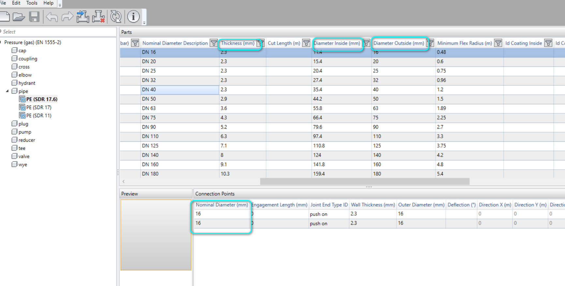Screen dimensions: 565x286
Task: Select the valve category in tree
Action: (24, 156)
